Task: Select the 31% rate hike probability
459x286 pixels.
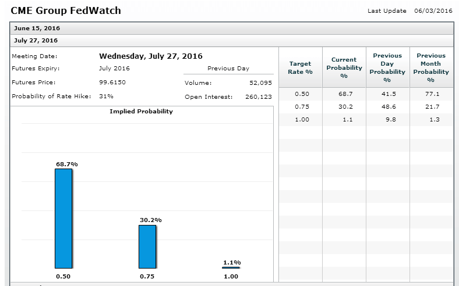Action: pos(106,96)
